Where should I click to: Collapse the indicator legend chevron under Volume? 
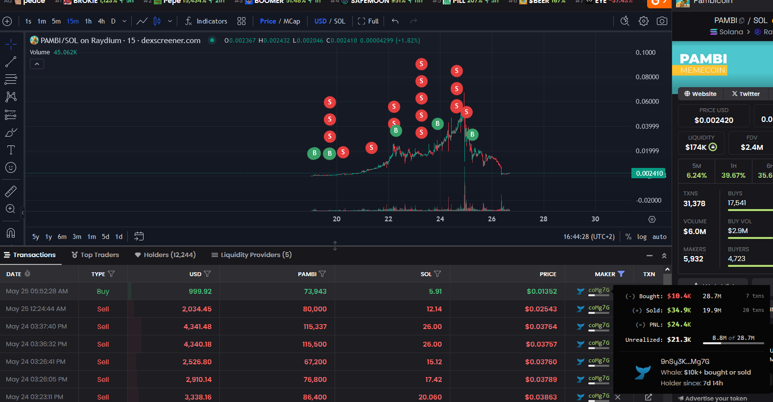tap(37, 64)
